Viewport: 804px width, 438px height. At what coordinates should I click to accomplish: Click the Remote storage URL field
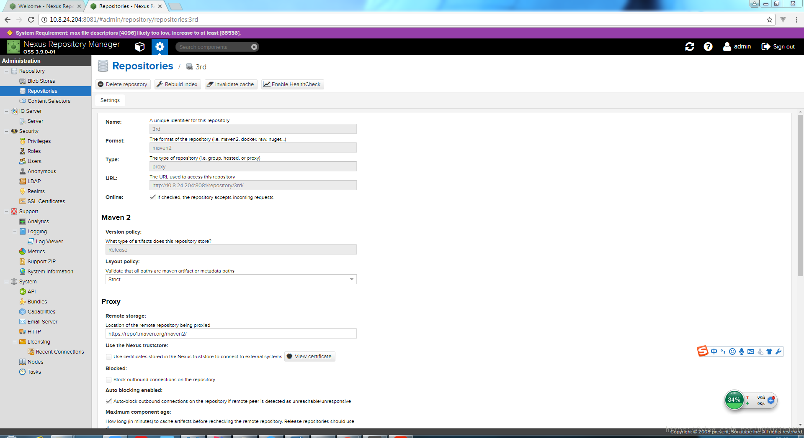[x=231, y=334]
